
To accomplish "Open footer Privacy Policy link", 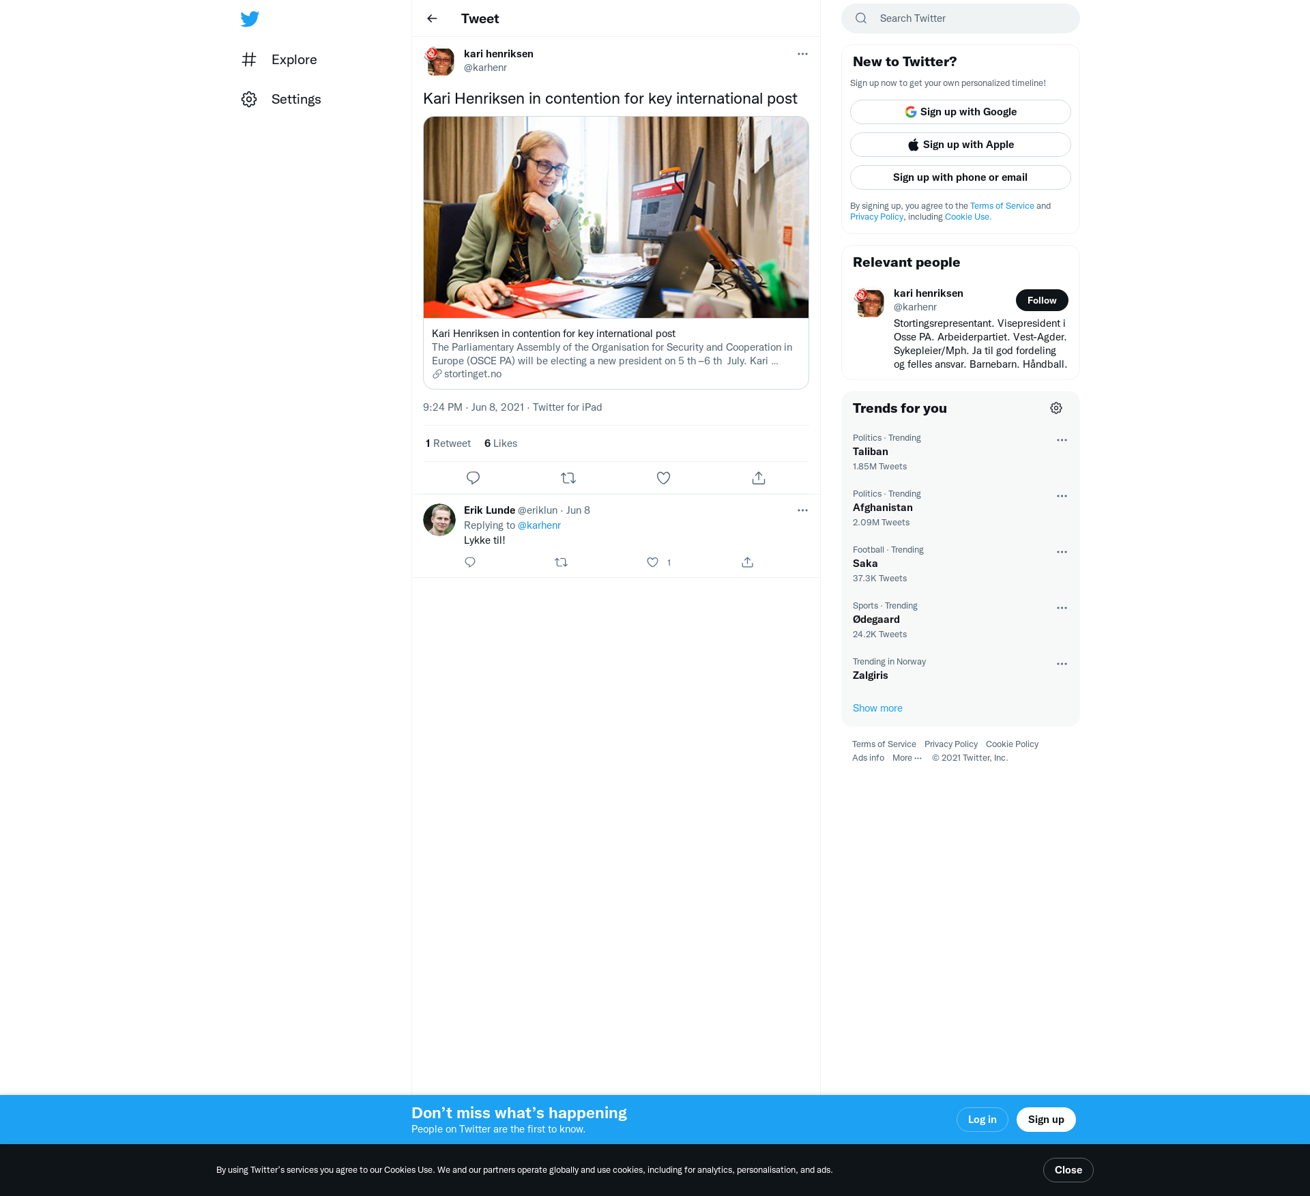I will (951, 744).
